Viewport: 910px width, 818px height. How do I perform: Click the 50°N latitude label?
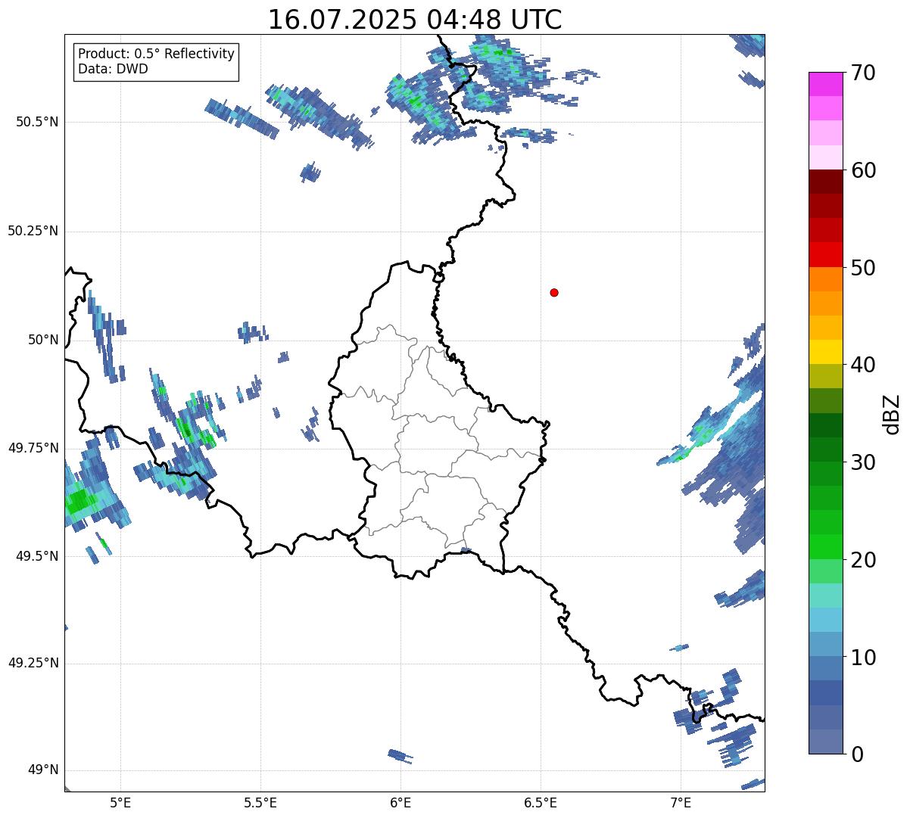pos(43,340)
